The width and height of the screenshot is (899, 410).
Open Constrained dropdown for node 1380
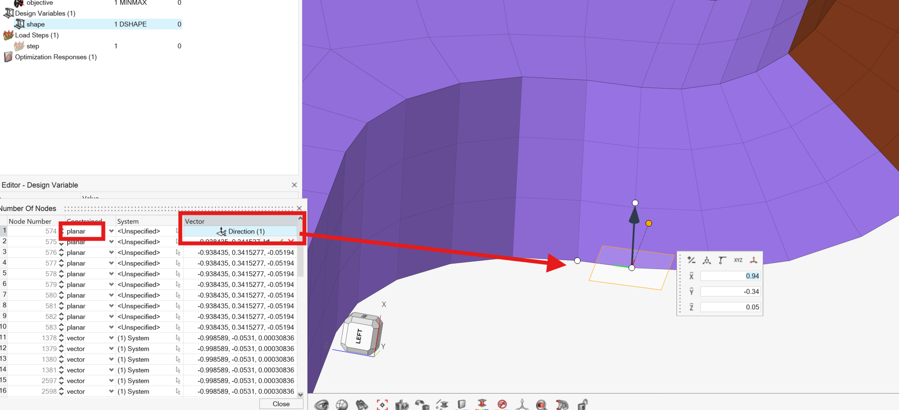tap(111, 359)
